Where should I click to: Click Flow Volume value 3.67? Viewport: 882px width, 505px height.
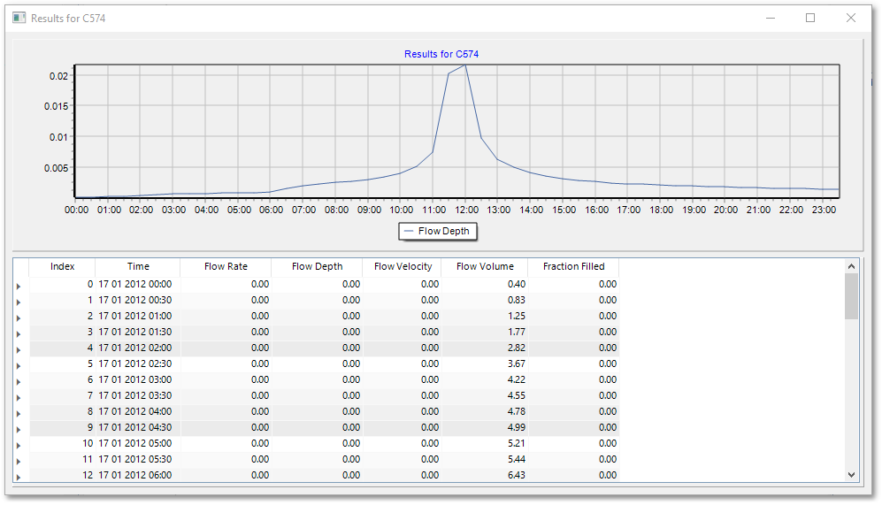click(517, 363)
